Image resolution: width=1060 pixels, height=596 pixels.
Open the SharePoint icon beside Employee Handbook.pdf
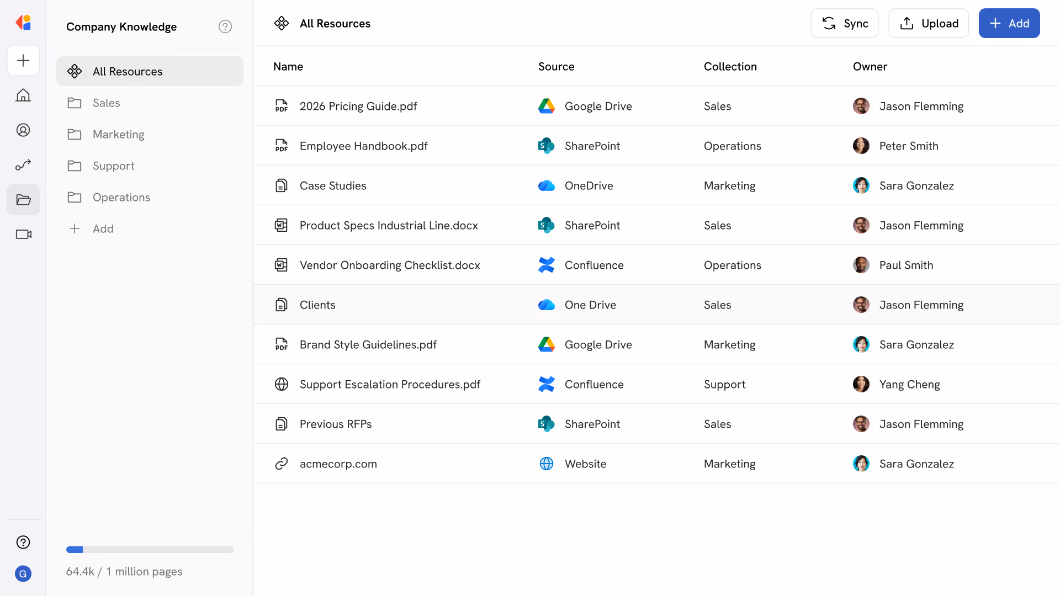tap(547, 146)
